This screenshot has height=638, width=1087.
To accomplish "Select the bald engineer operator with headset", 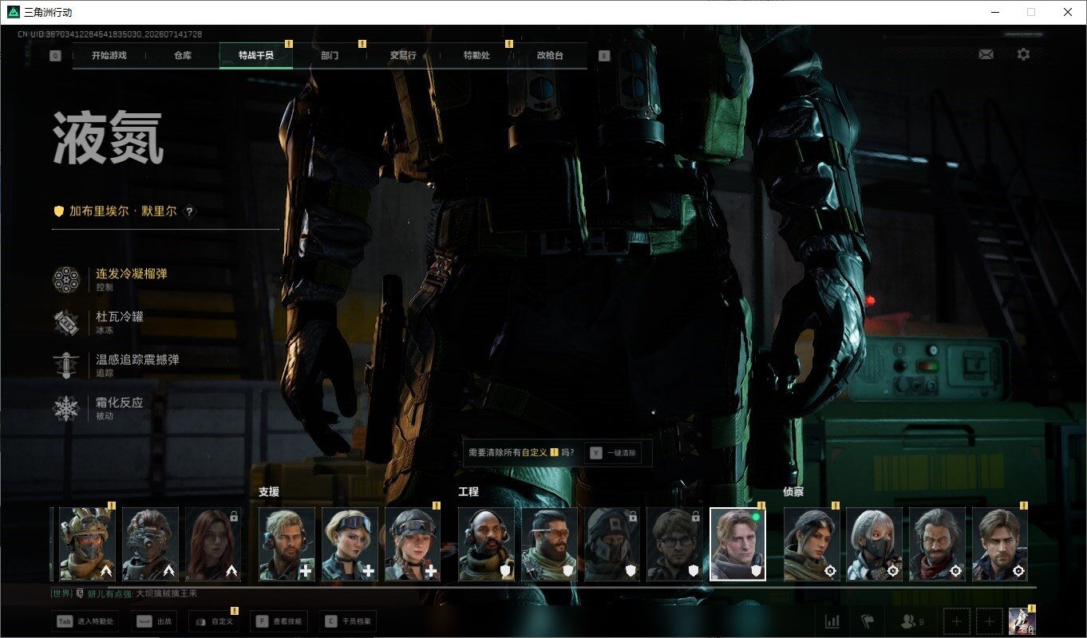I will tap(487, 544).
